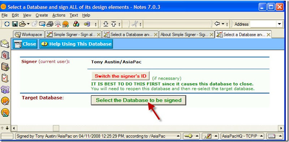Screen dimensions: 289x142
Task: Open the Text menu
Action: click(x=74, y=15)
